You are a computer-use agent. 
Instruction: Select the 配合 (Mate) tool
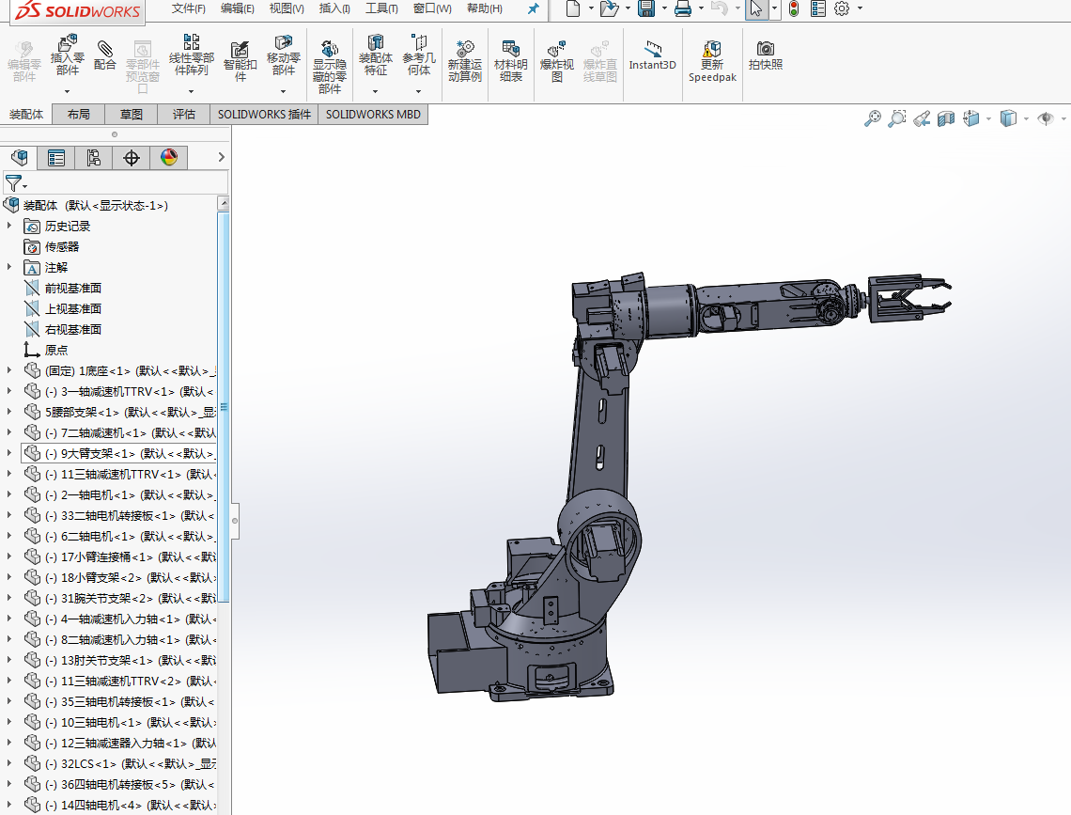point(105,49)
